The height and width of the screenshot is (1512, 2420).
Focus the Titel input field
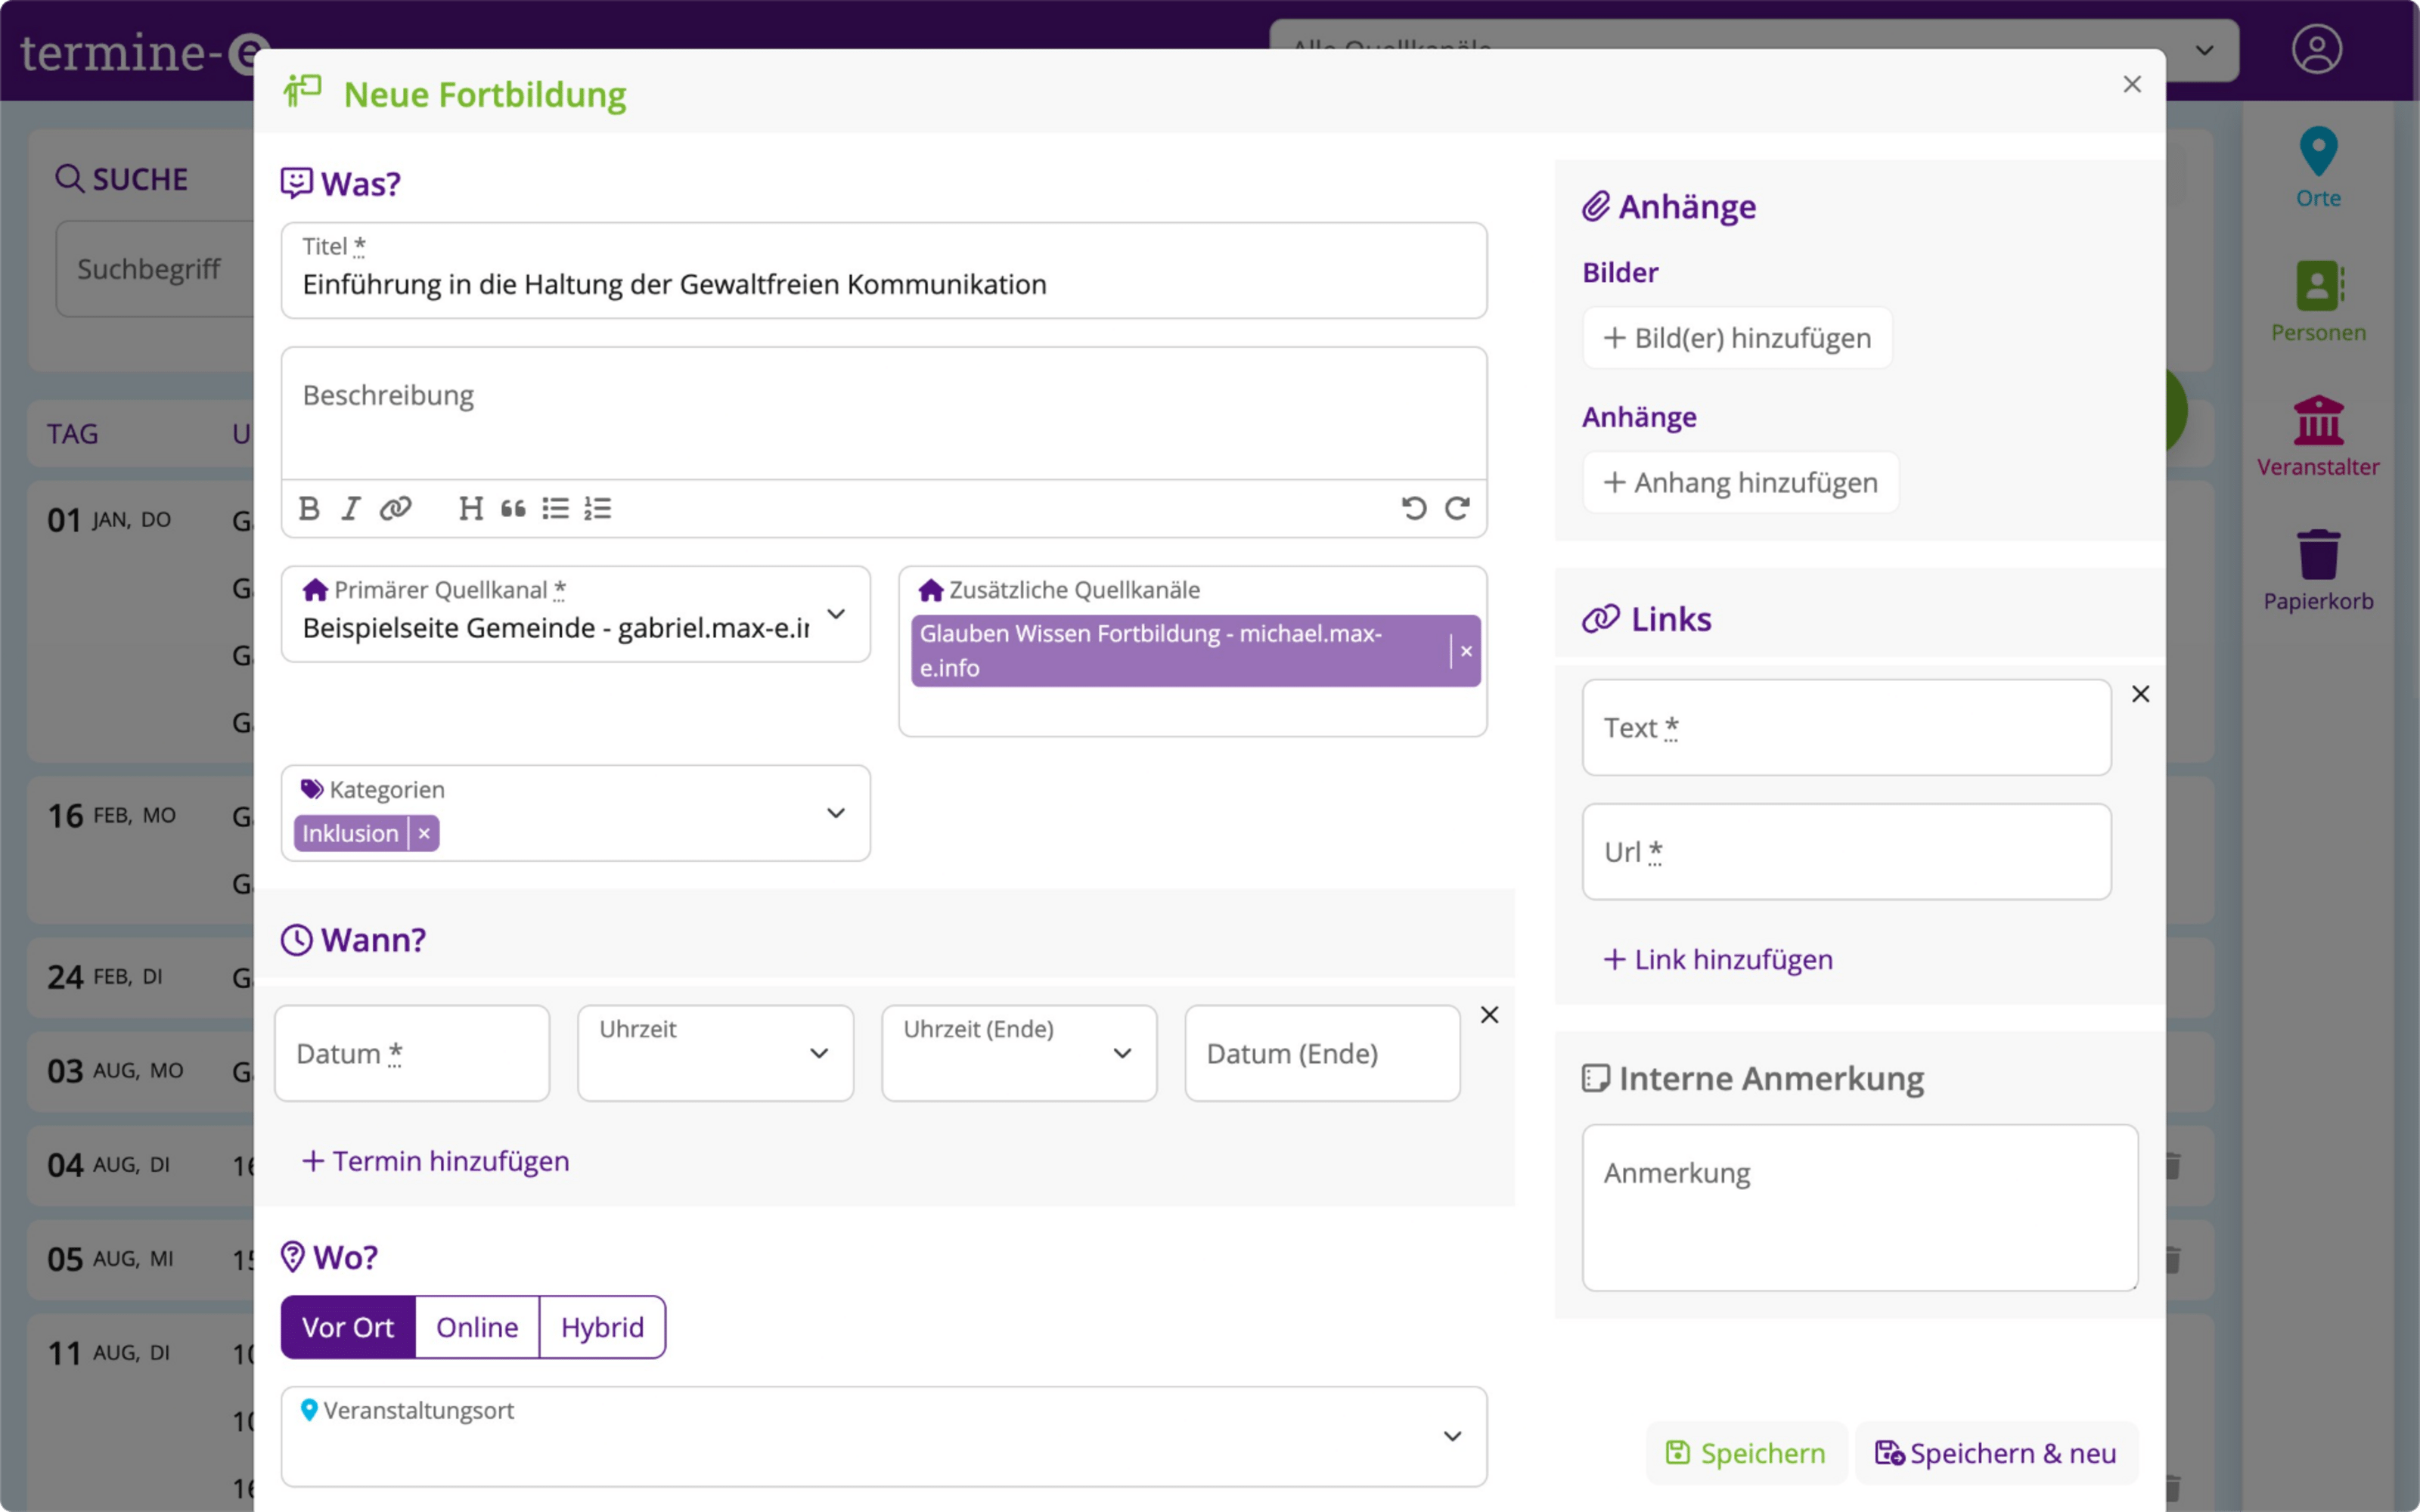(x=884, y=271)
